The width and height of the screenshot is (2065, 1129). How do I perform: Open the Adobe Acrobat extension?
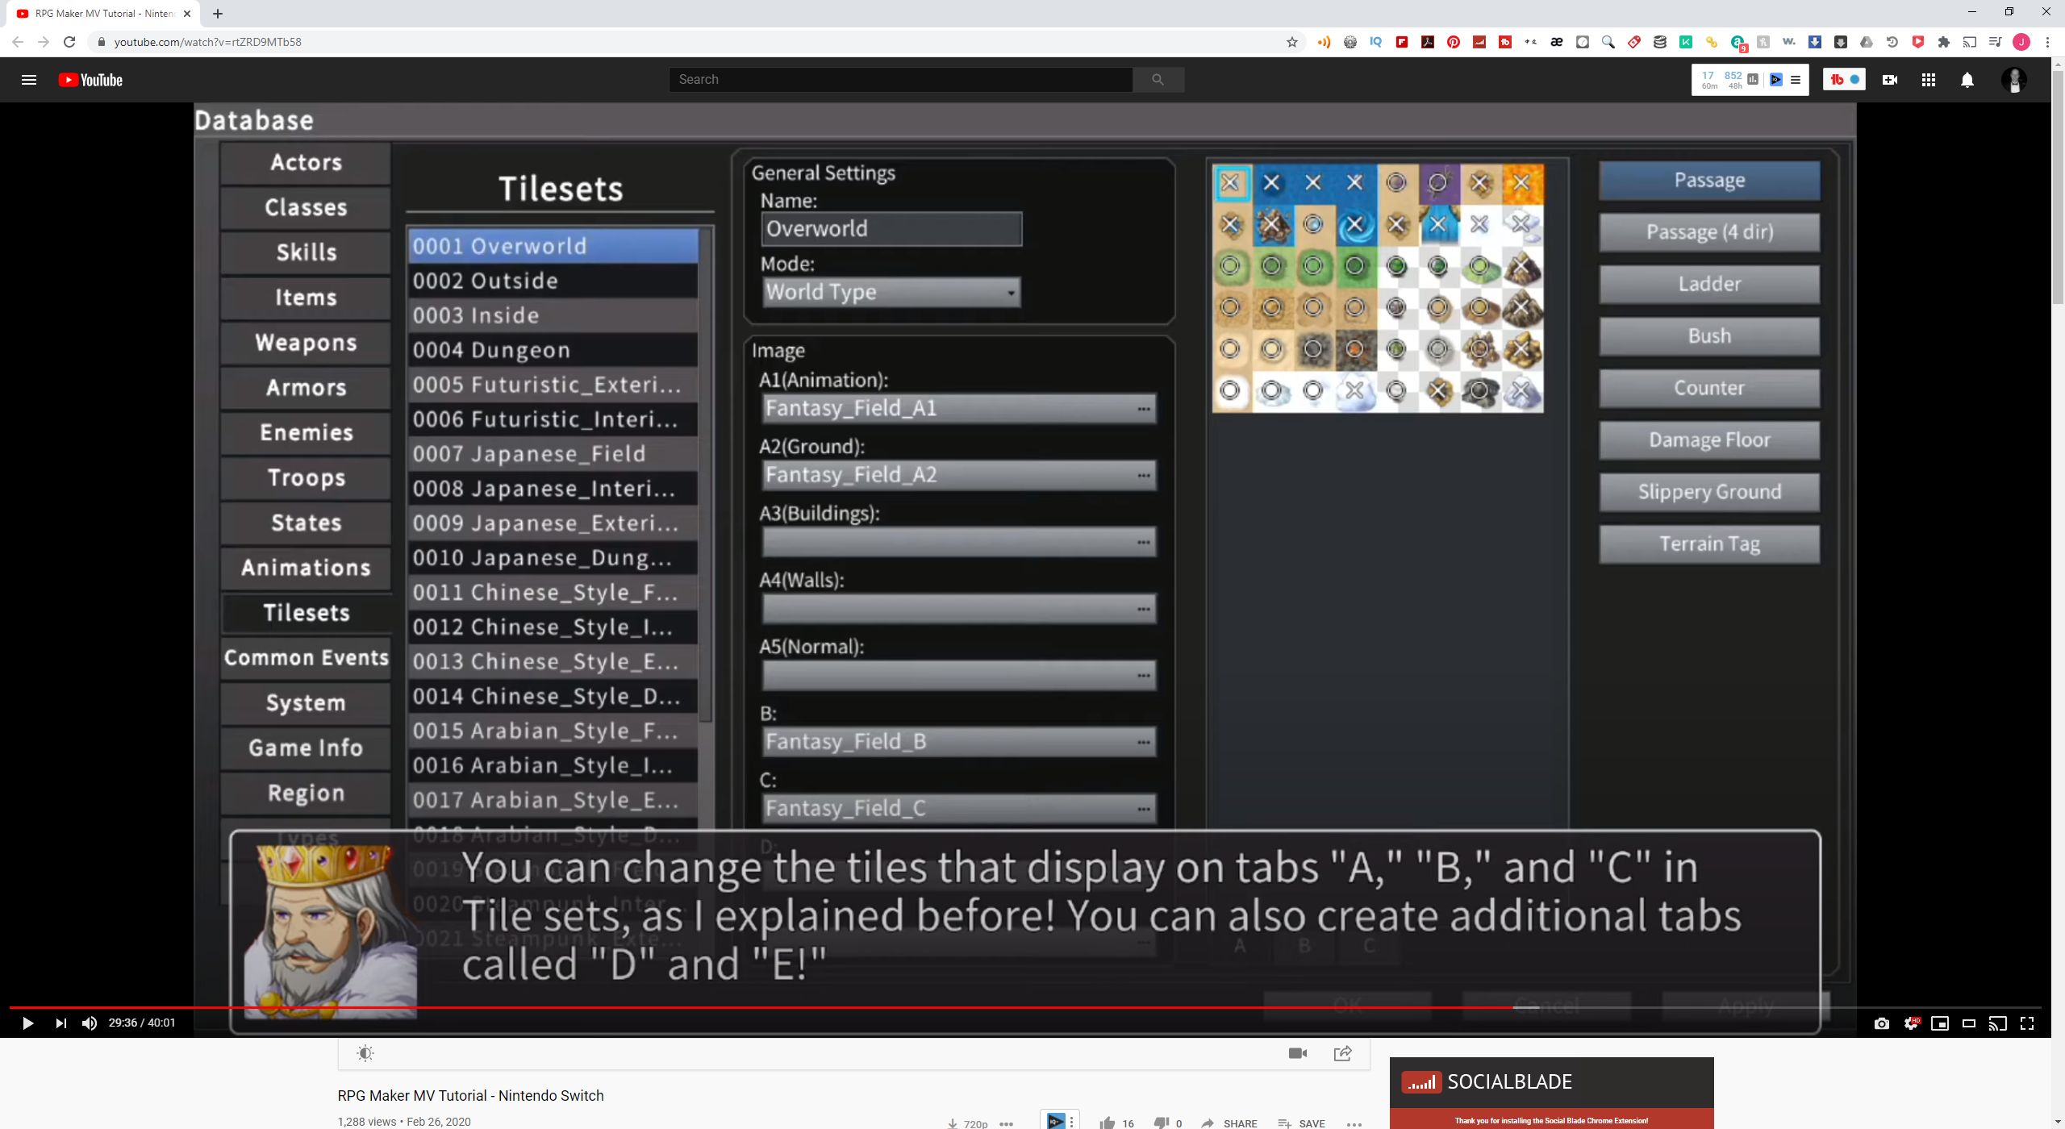(x=1428, y=42)
